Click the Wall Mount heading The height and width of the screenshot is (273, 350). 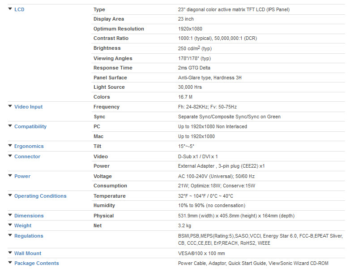click(28, 253)
